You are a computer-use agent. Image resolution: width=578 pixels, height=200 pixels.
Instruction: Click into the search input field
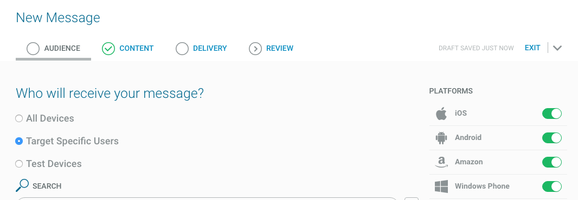click(x=207, y=198)
